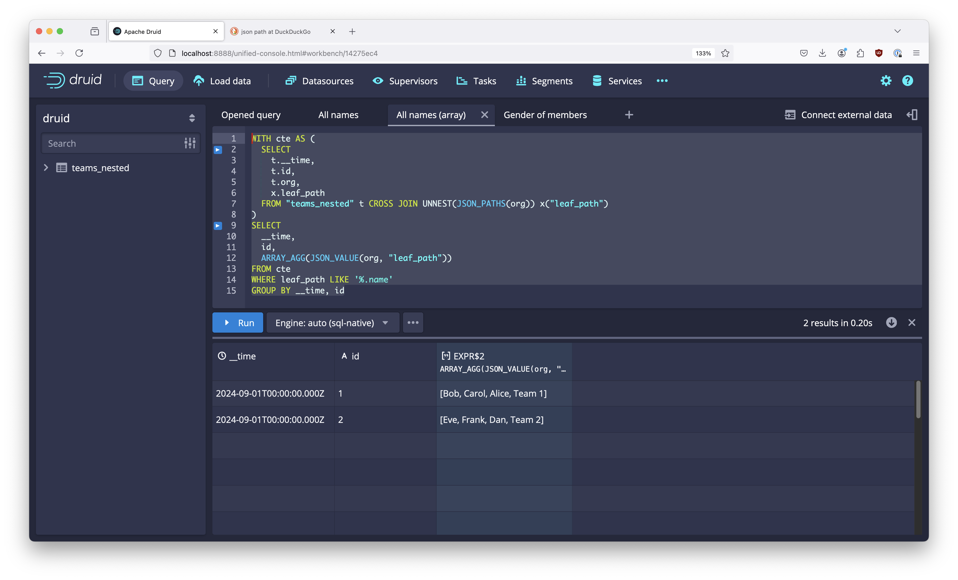Open the overflow ellipsis in the navigation bar
The width and height of the screenshot is (958, 580).
662,81
